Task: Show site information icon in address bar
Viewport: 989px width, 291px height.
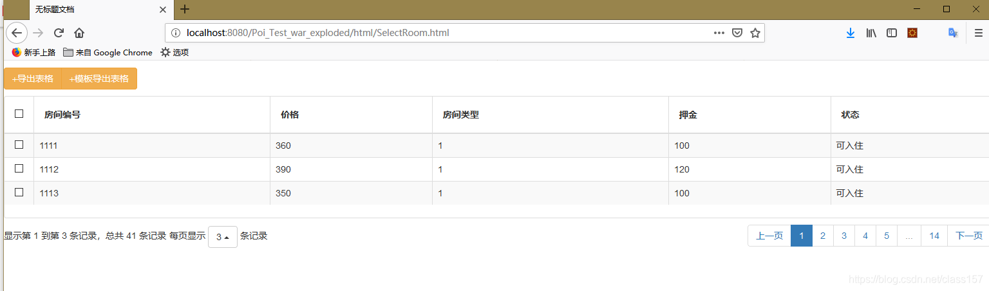Action: [176, 33]
